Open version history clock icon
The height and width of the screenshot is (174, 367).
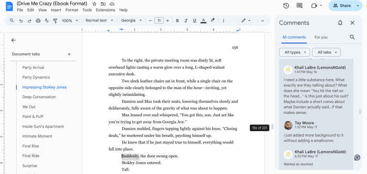pyautogui.click(x=286, y=6)
